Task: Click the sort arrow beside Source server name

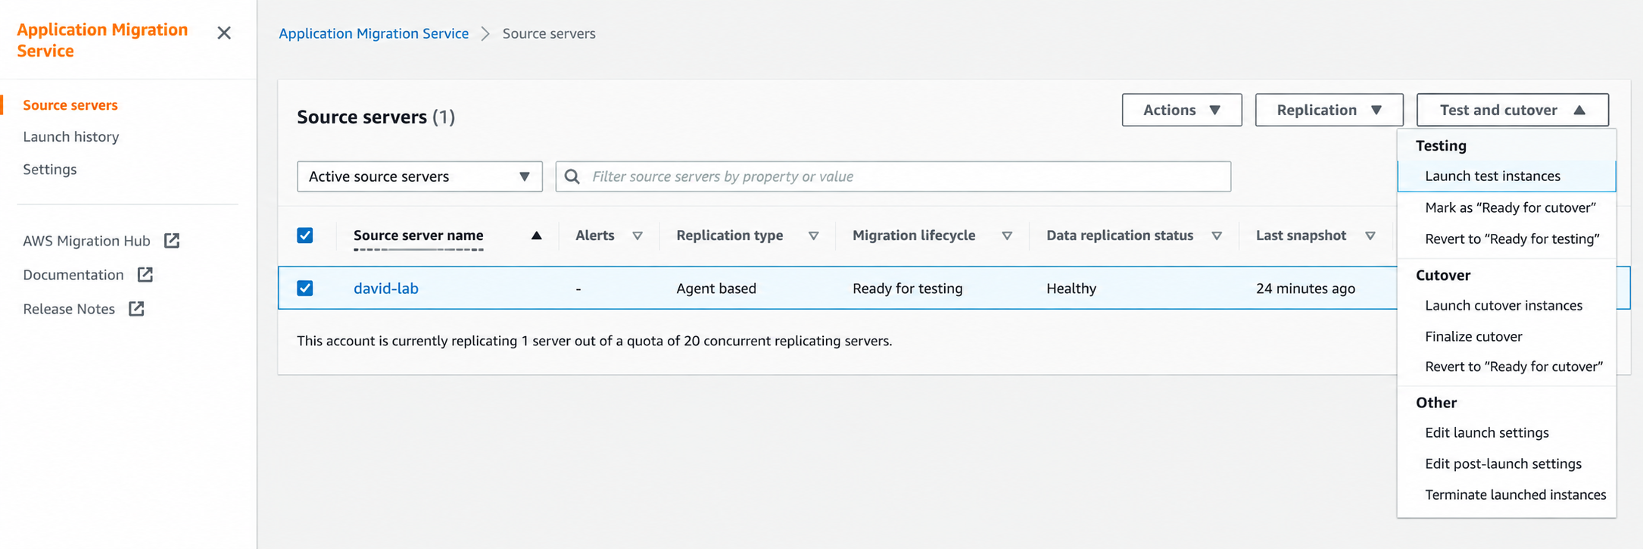Action: click(x=537, y=236)
